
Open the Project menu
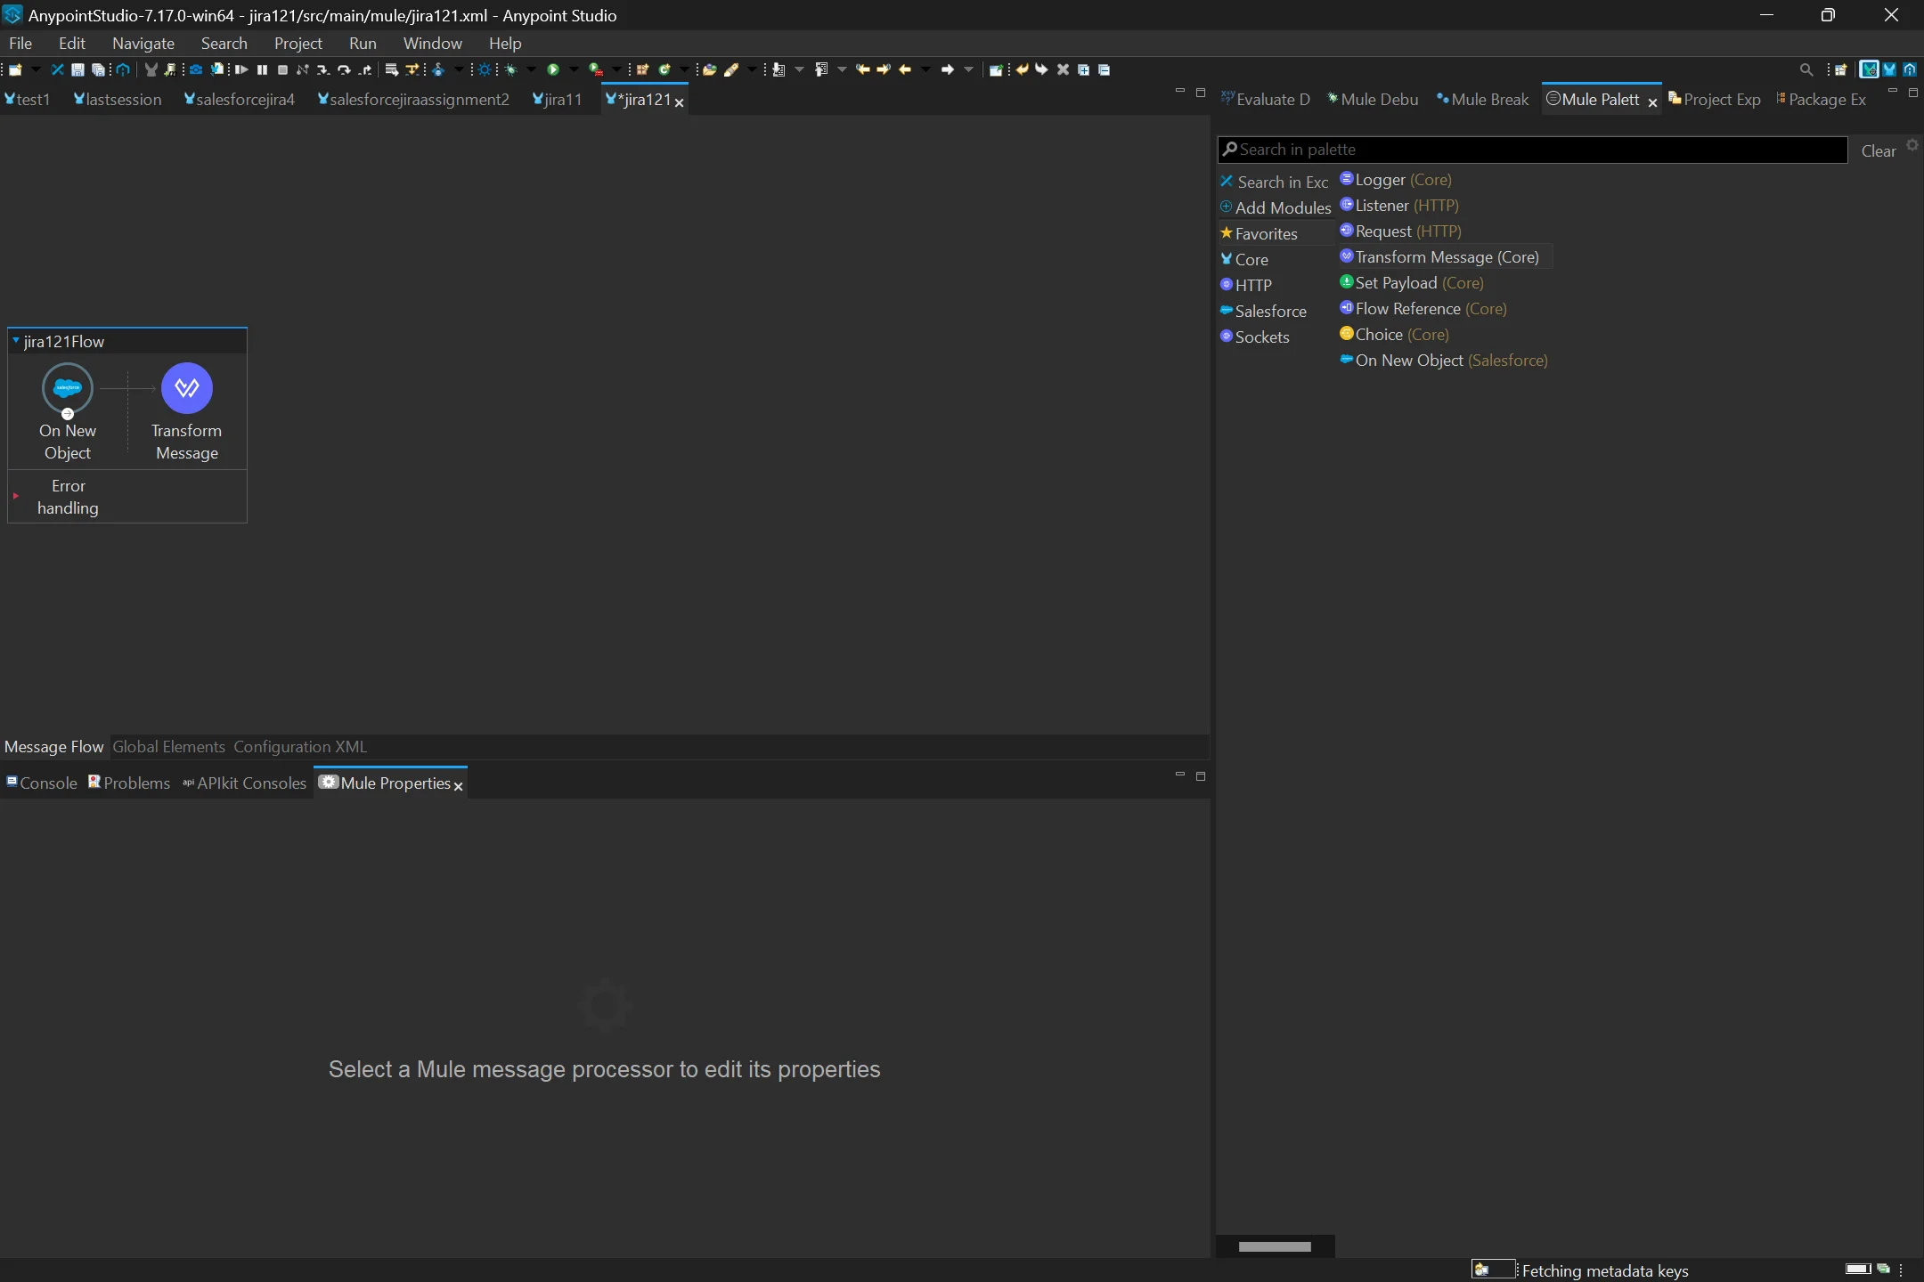point(298,43)
